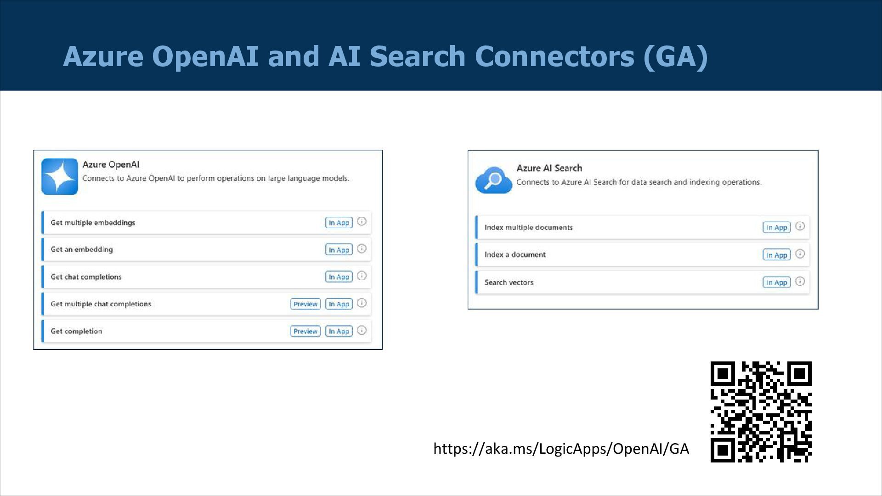Image resolution: width=882 pixels, height=496 pixels.
Task: Click the QR code image
Action: pos(761,411)
